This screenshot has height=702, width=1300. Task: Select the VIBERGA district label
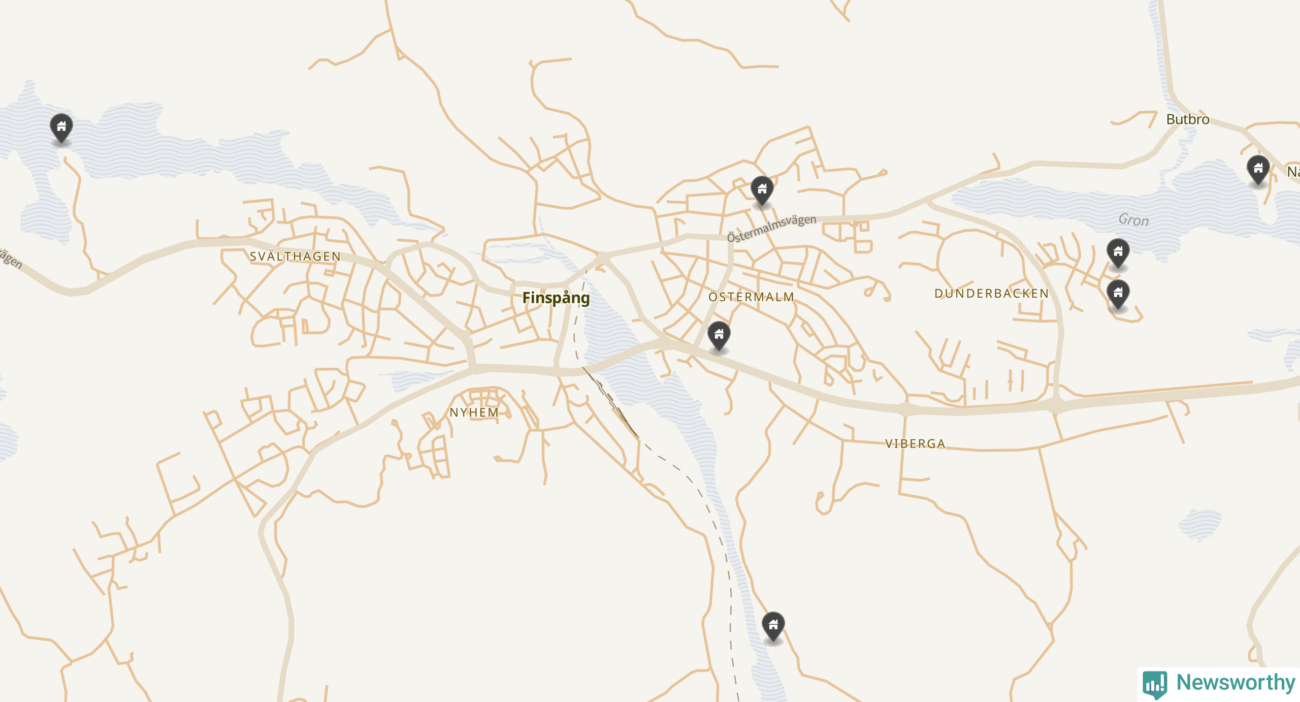click(915, 443)
